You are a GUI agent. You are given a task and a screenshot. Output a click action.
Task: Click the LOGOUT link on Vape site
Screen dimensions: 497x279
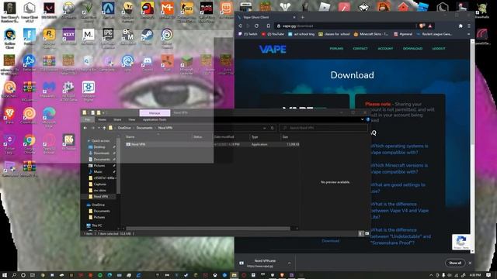[438, 48]
